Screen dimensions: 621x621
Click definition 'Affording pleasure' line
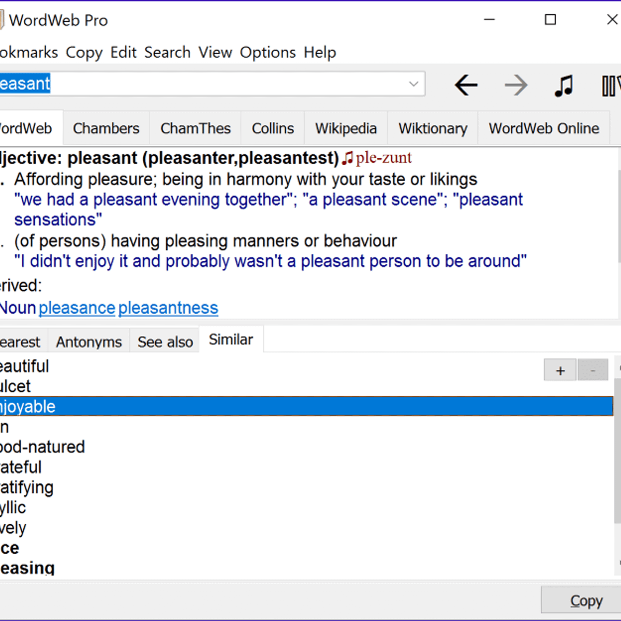(x=246, y=180)
